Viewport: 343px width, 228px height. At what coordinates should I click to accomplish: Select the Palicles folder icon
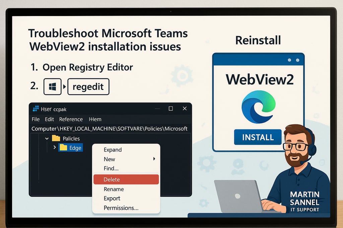click(56, 138)
